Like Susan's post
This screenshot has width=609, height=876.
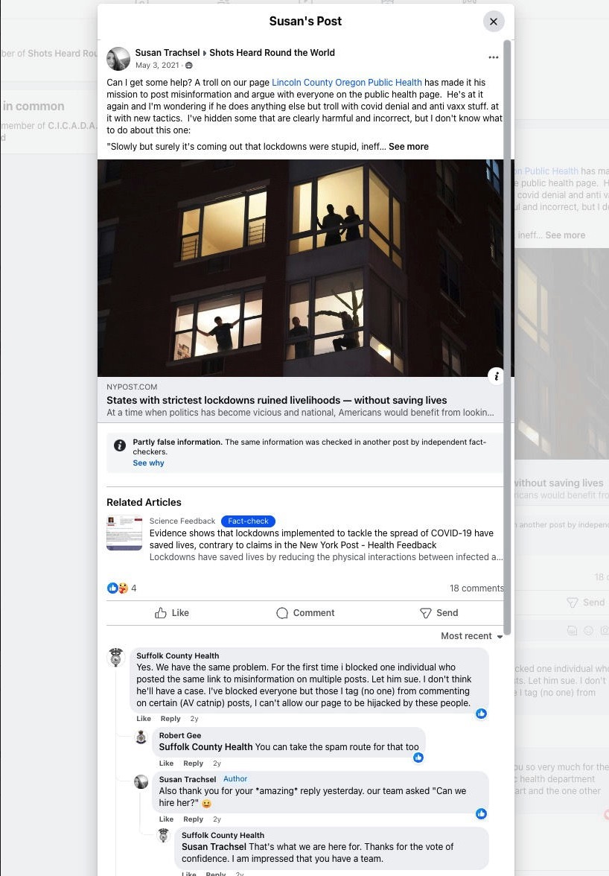pyautogui.click(x=172, y=613)
